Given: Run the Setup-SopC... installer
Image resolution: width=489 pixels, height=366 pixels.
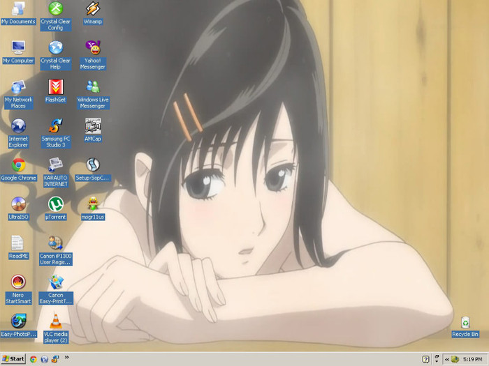Looking at the screenshot, I should point(93,169).
